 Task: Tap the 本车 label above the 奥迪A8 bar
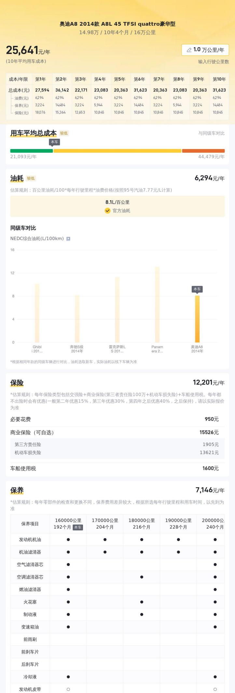(197, 289)
